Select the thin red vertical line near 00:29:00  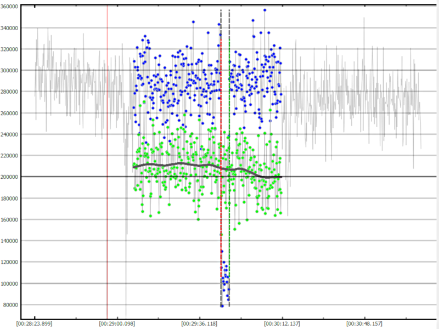pos(107,164)
